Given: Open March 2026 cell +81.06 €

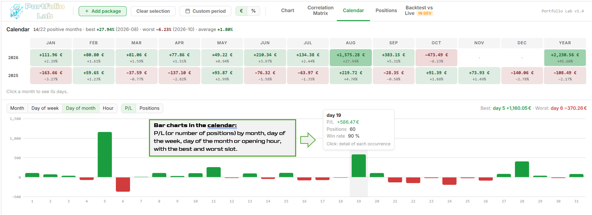Looking at the screenshot, I should 137,58.
